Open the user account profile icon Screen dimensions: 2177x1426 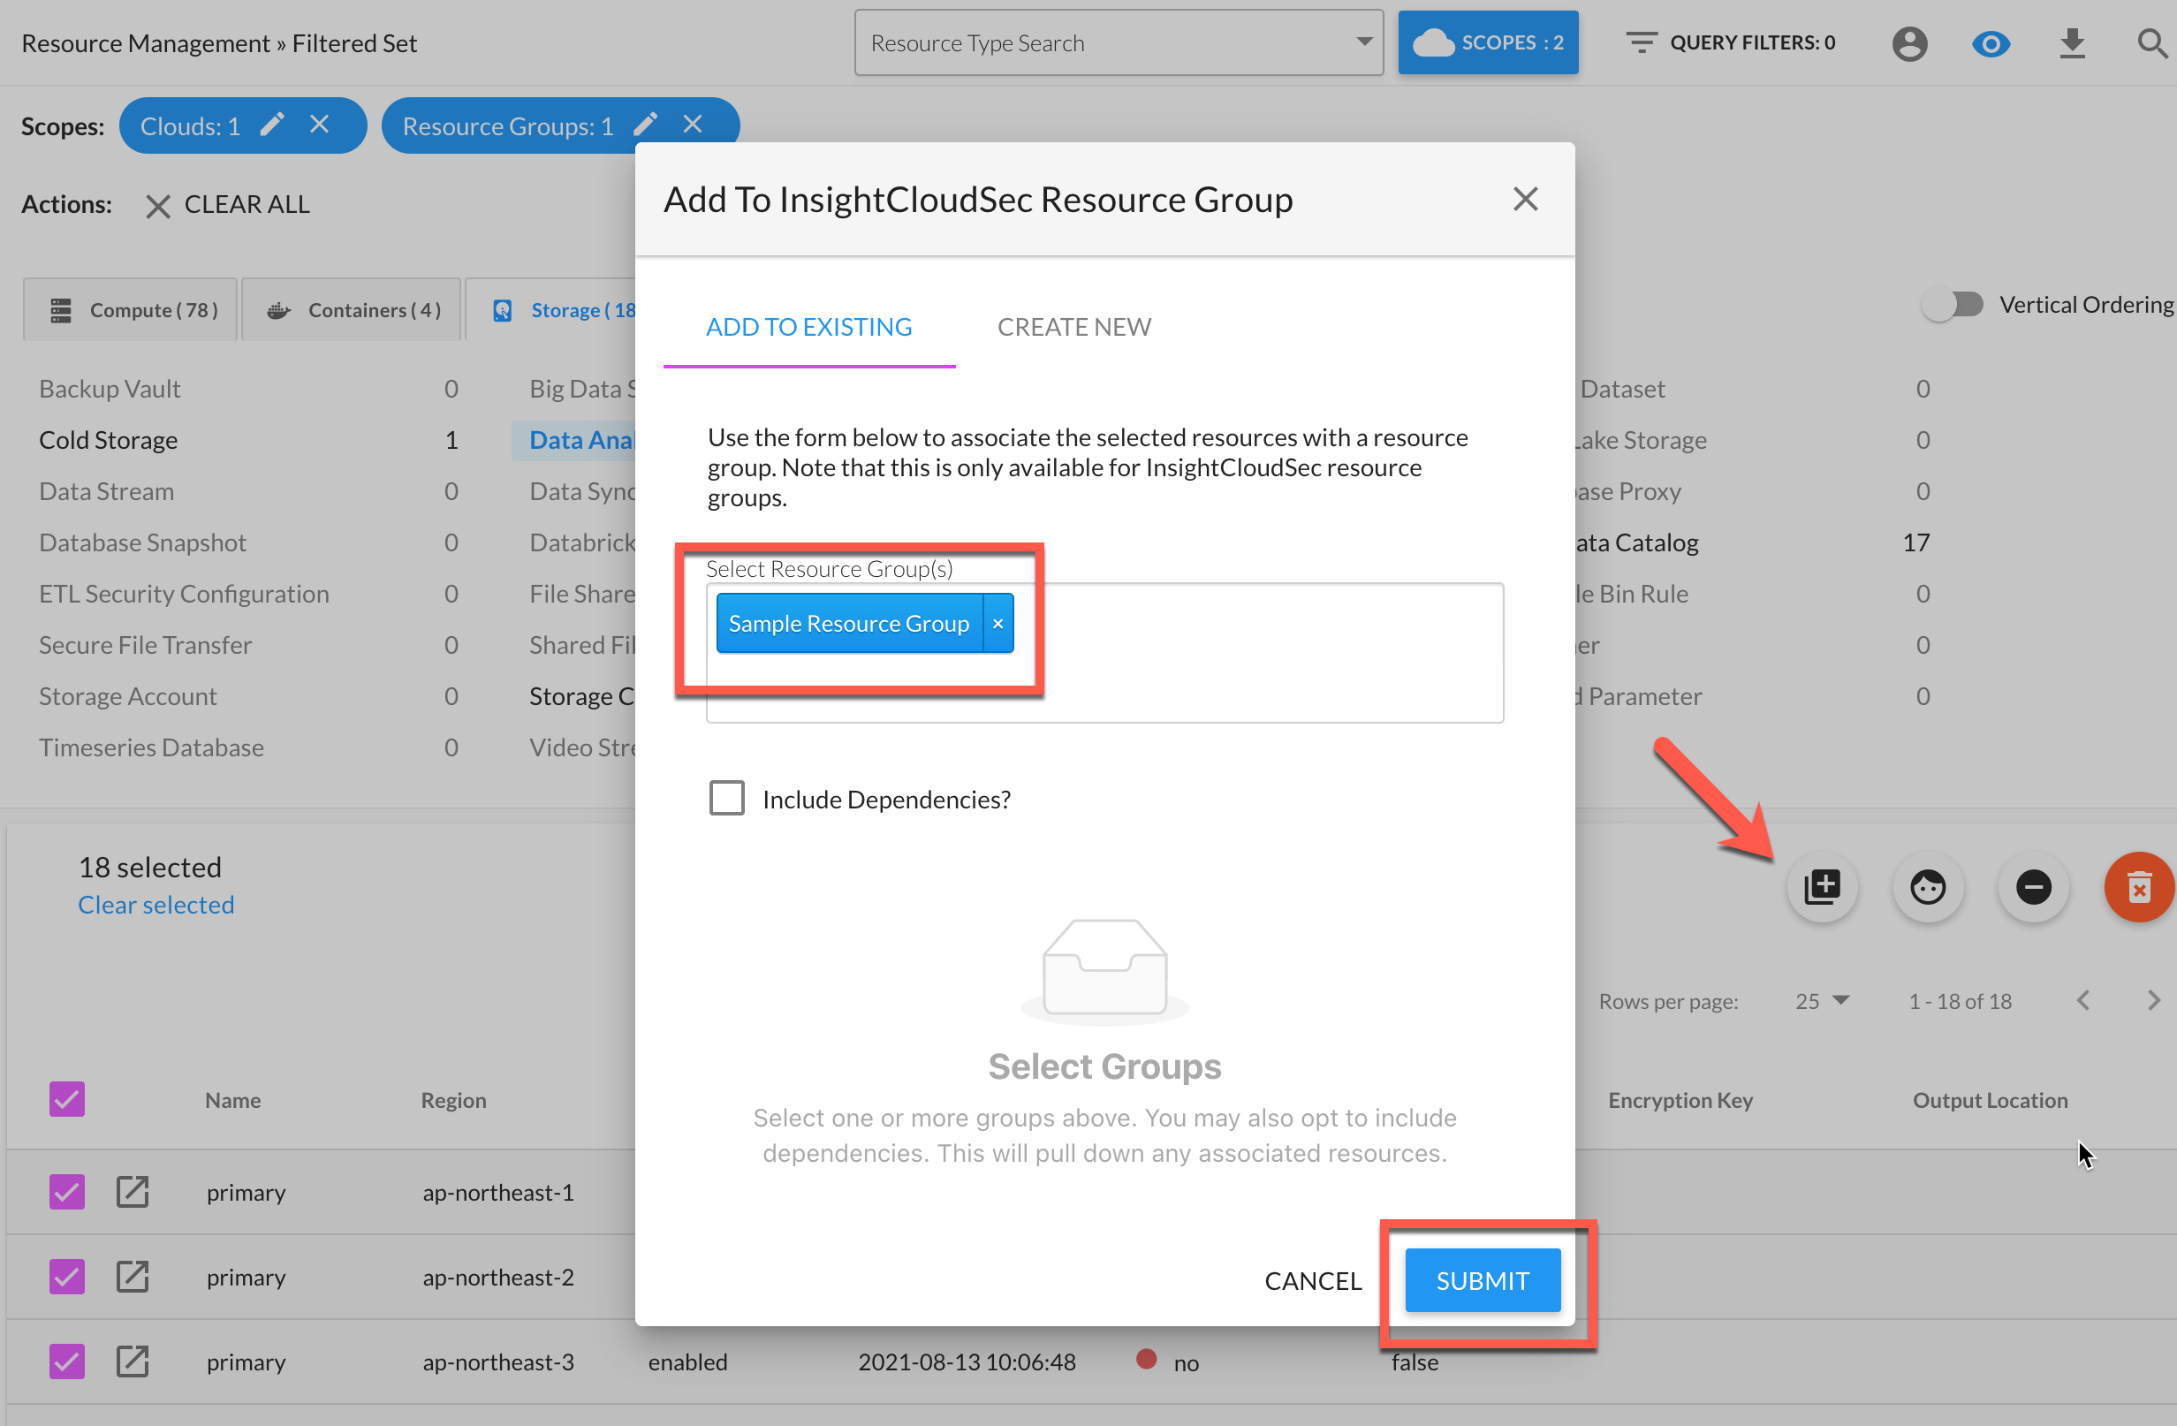point(1909,43)
